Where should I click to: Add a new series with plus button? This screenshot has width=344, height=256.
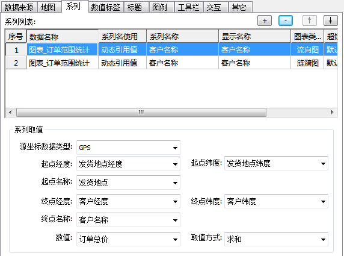[265, 20]
